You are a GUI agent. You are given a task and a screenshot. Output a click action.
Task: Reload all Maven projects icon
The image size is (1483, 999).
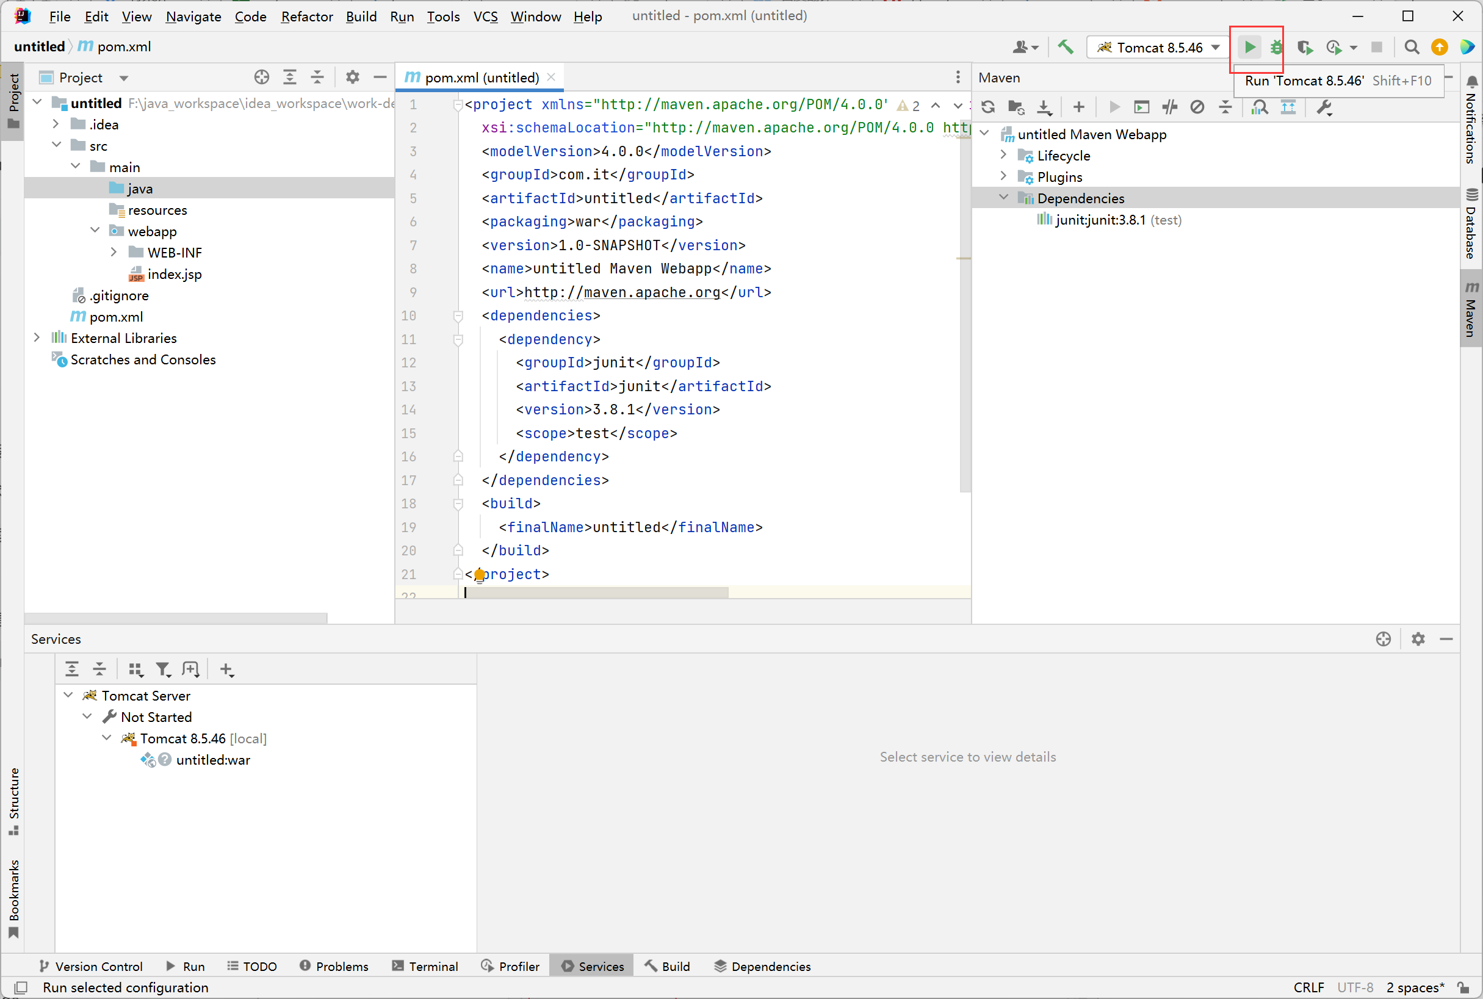988,107
